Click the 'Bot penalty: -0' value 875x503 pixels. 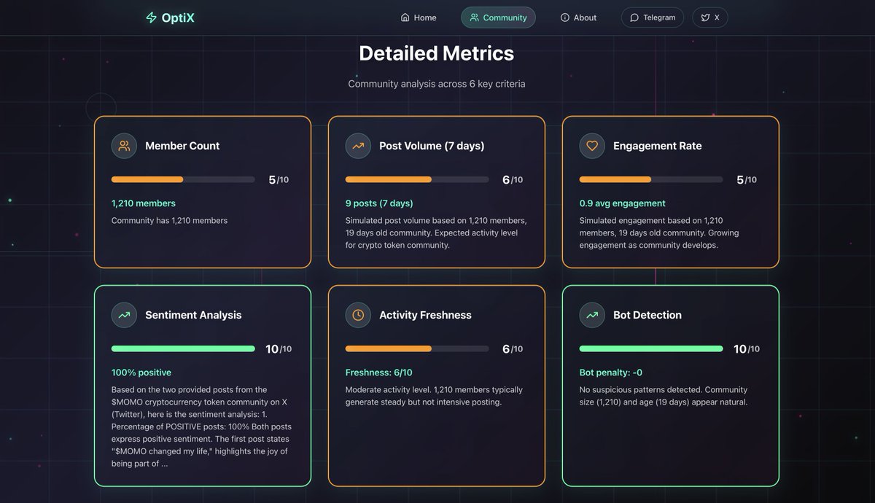click(611, 373)
